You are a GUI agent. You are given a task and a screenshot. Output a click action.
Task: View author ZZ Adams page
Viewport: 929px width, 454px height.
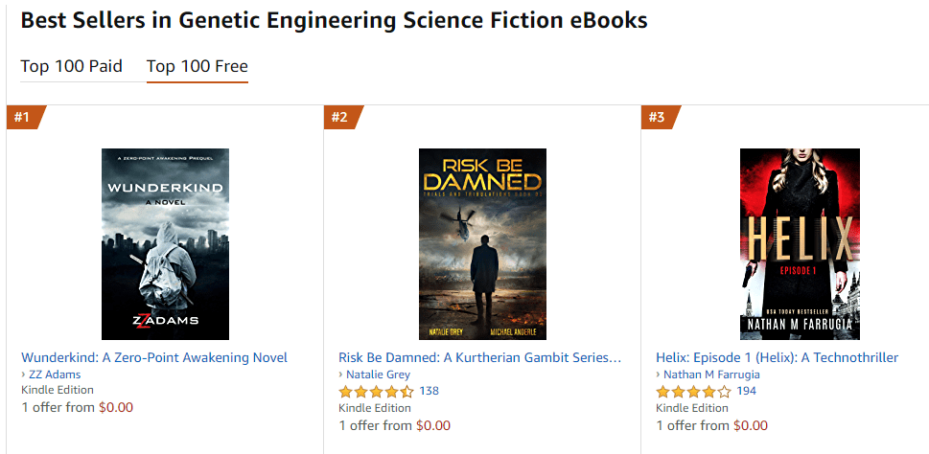[55, 375]
